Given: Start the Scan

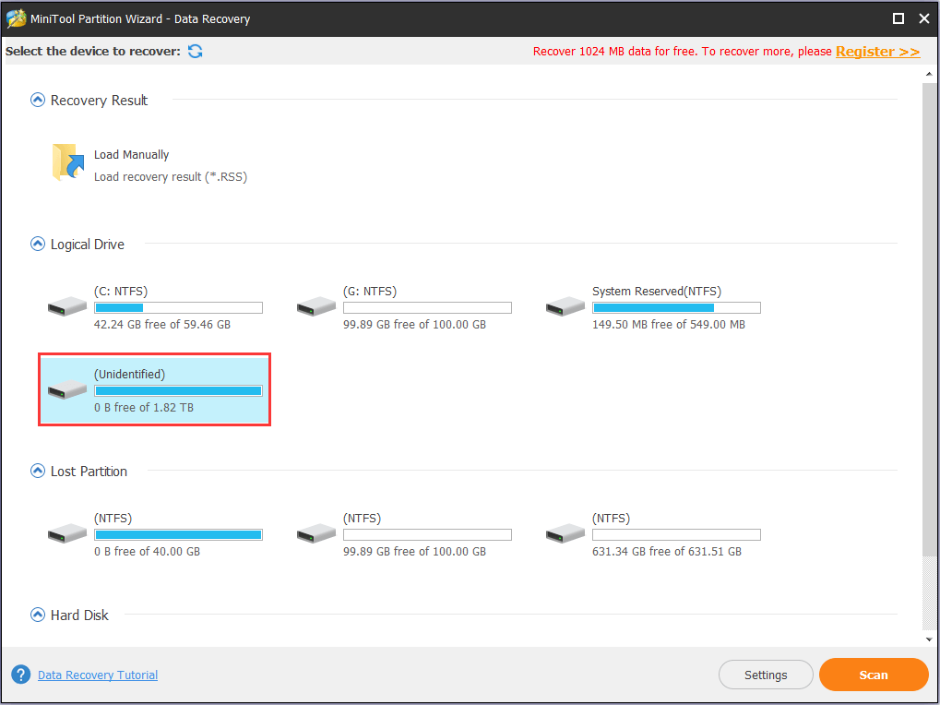Looking at the screenshot, I should tap(874, 675).
